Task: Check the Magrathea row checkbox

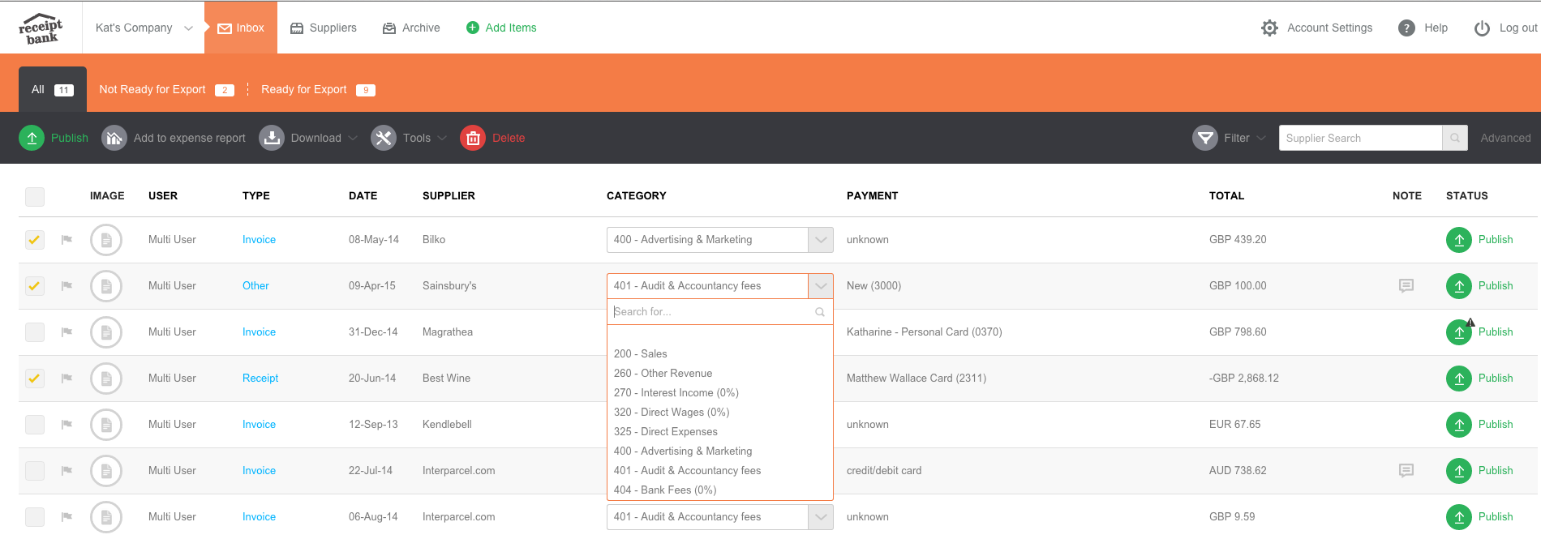Action: [x=35, y=332]
